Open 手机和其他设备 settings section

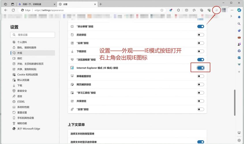pos(33,118)
